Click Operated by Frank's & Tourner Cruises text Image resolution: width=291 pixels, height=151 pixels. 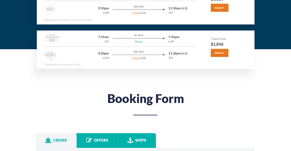click(68, 20)
